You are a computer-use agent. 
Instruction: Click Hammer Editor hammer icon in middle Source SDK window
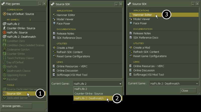click(x=54, y=15)
